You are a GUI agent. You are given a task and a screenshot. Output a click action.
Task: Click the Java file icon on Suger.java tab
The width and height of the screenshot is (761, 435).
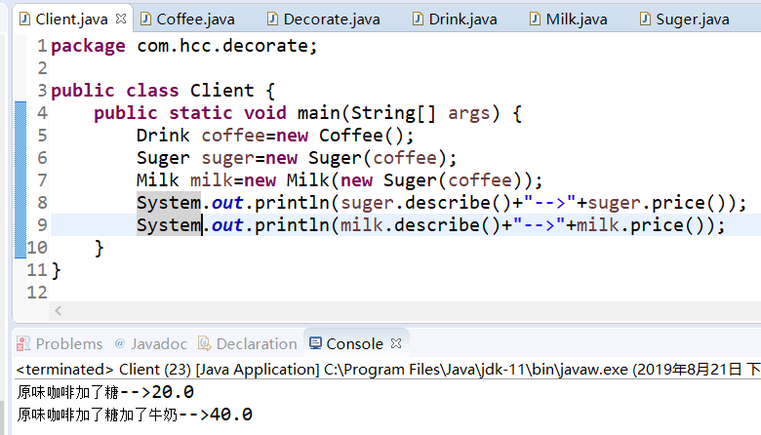(x=645, y=19)
